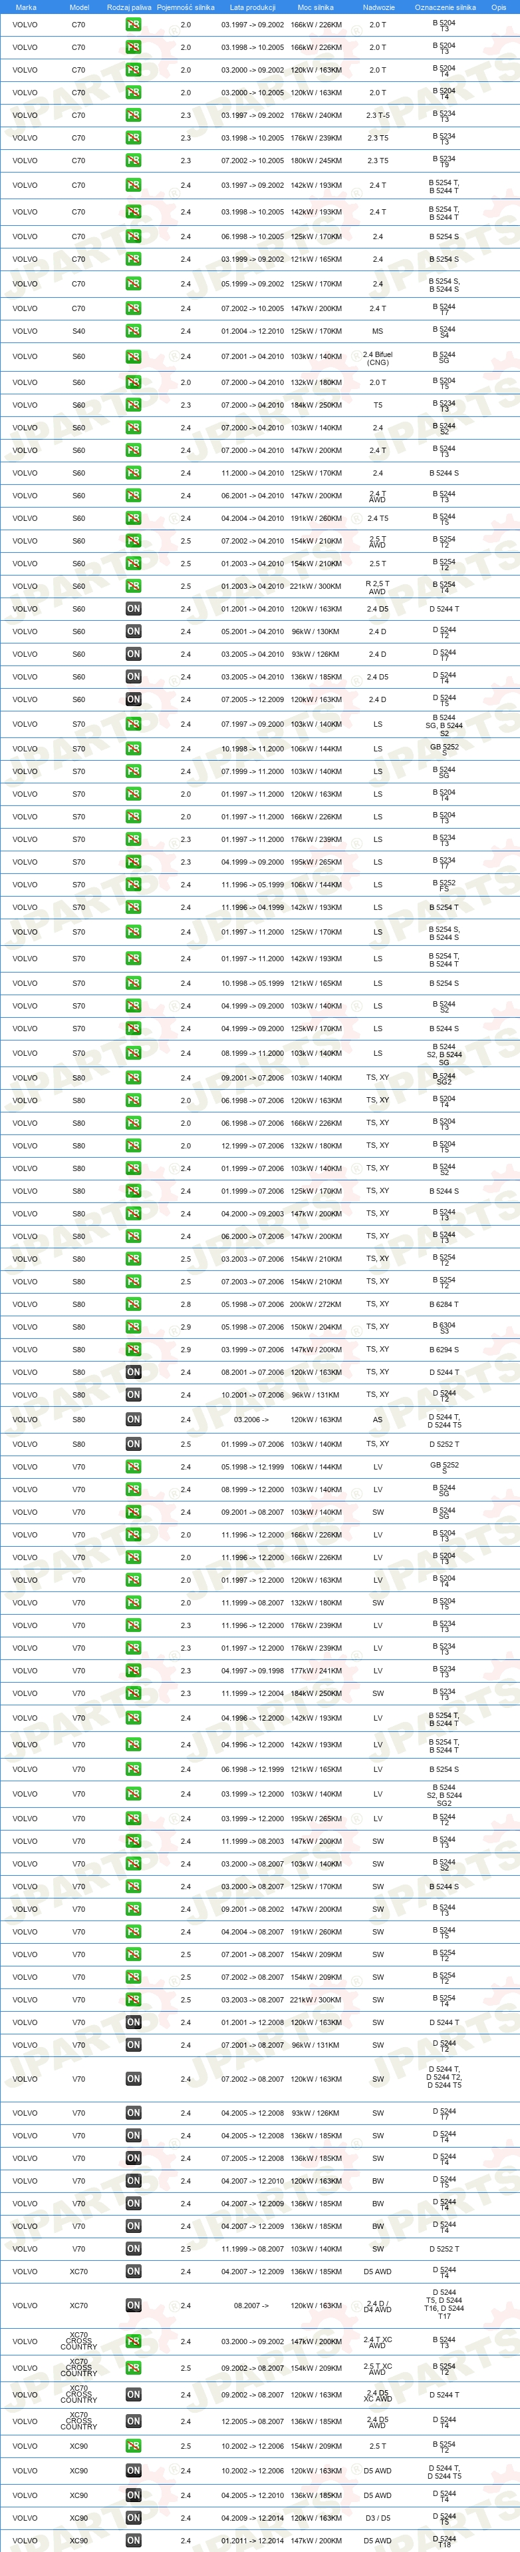Click diesel ON icon of V70 BW 120kW row
520x2552 pixels.
click(x=134, y=2182)
